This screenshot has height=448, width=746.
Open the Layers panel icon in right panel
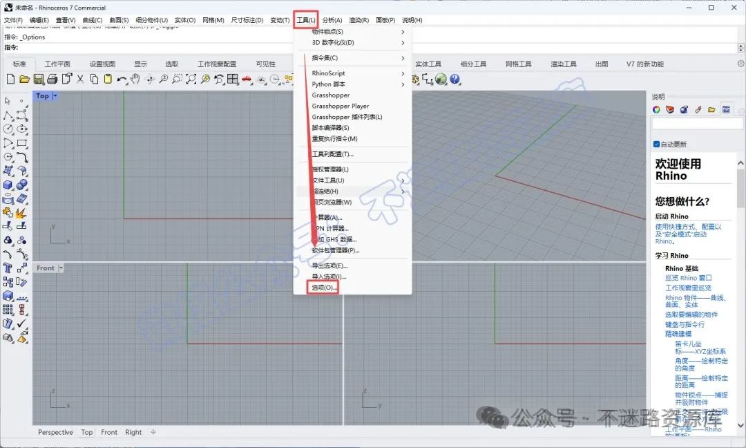(x=670, y=109)
